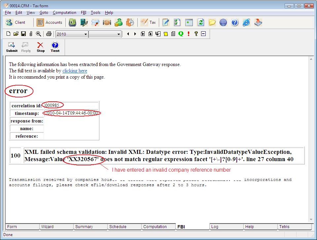Screen dimensions: 317x240
Task: Click the printer icon
Action: (x=49, y=34)
